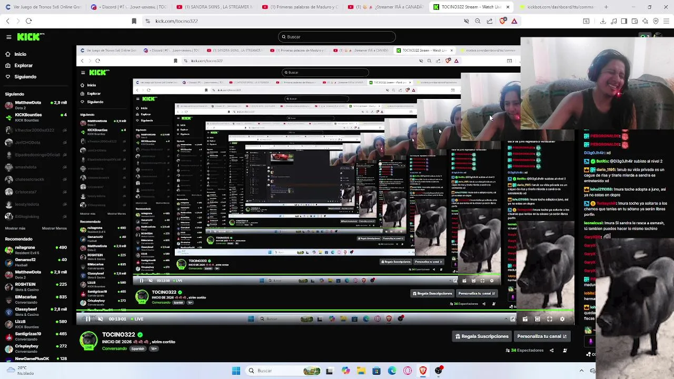Click the TOCINO322 streamer avatar
This screenshot has height=379, width=674.
(x=88, y=341)
